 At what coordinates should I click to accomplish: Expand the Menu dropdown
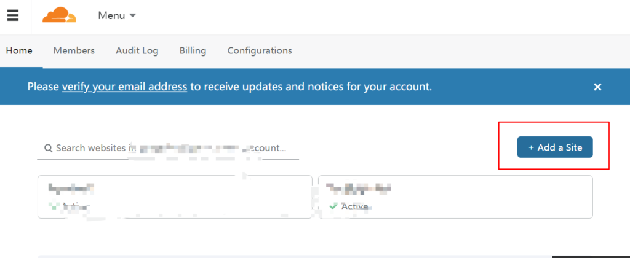pos(117,16)
